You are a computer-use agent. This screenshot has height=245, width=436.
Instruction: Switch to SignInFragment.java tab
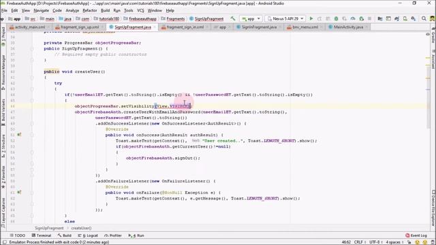(259, 27)
